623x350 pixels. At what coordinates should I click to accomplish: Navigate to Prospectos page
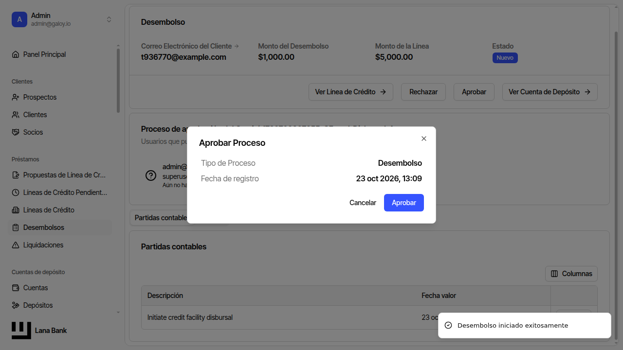click(60, 97)
